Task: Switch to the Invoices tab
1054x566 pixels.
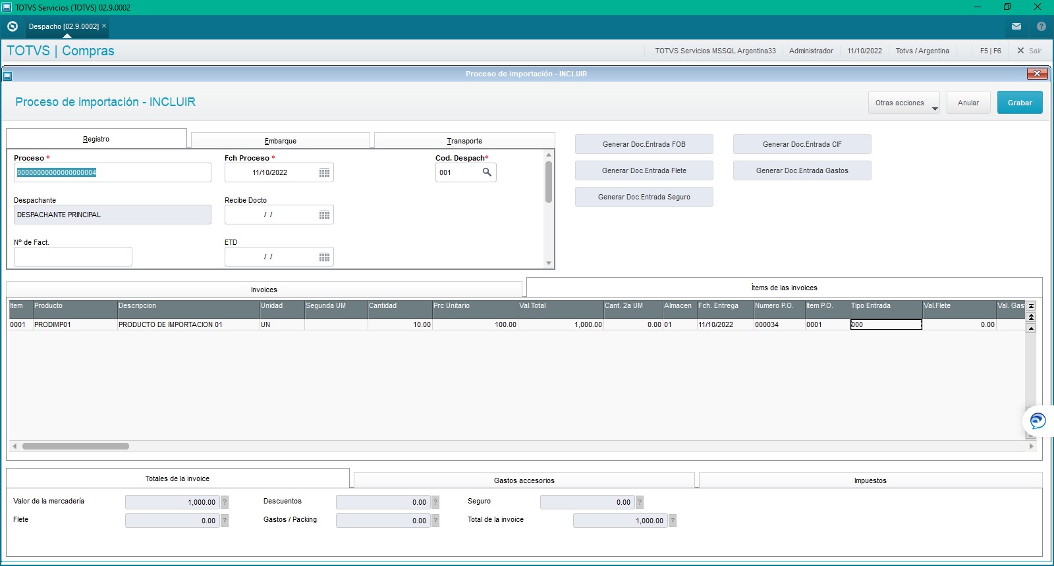Action: click(x=264, y=290)
